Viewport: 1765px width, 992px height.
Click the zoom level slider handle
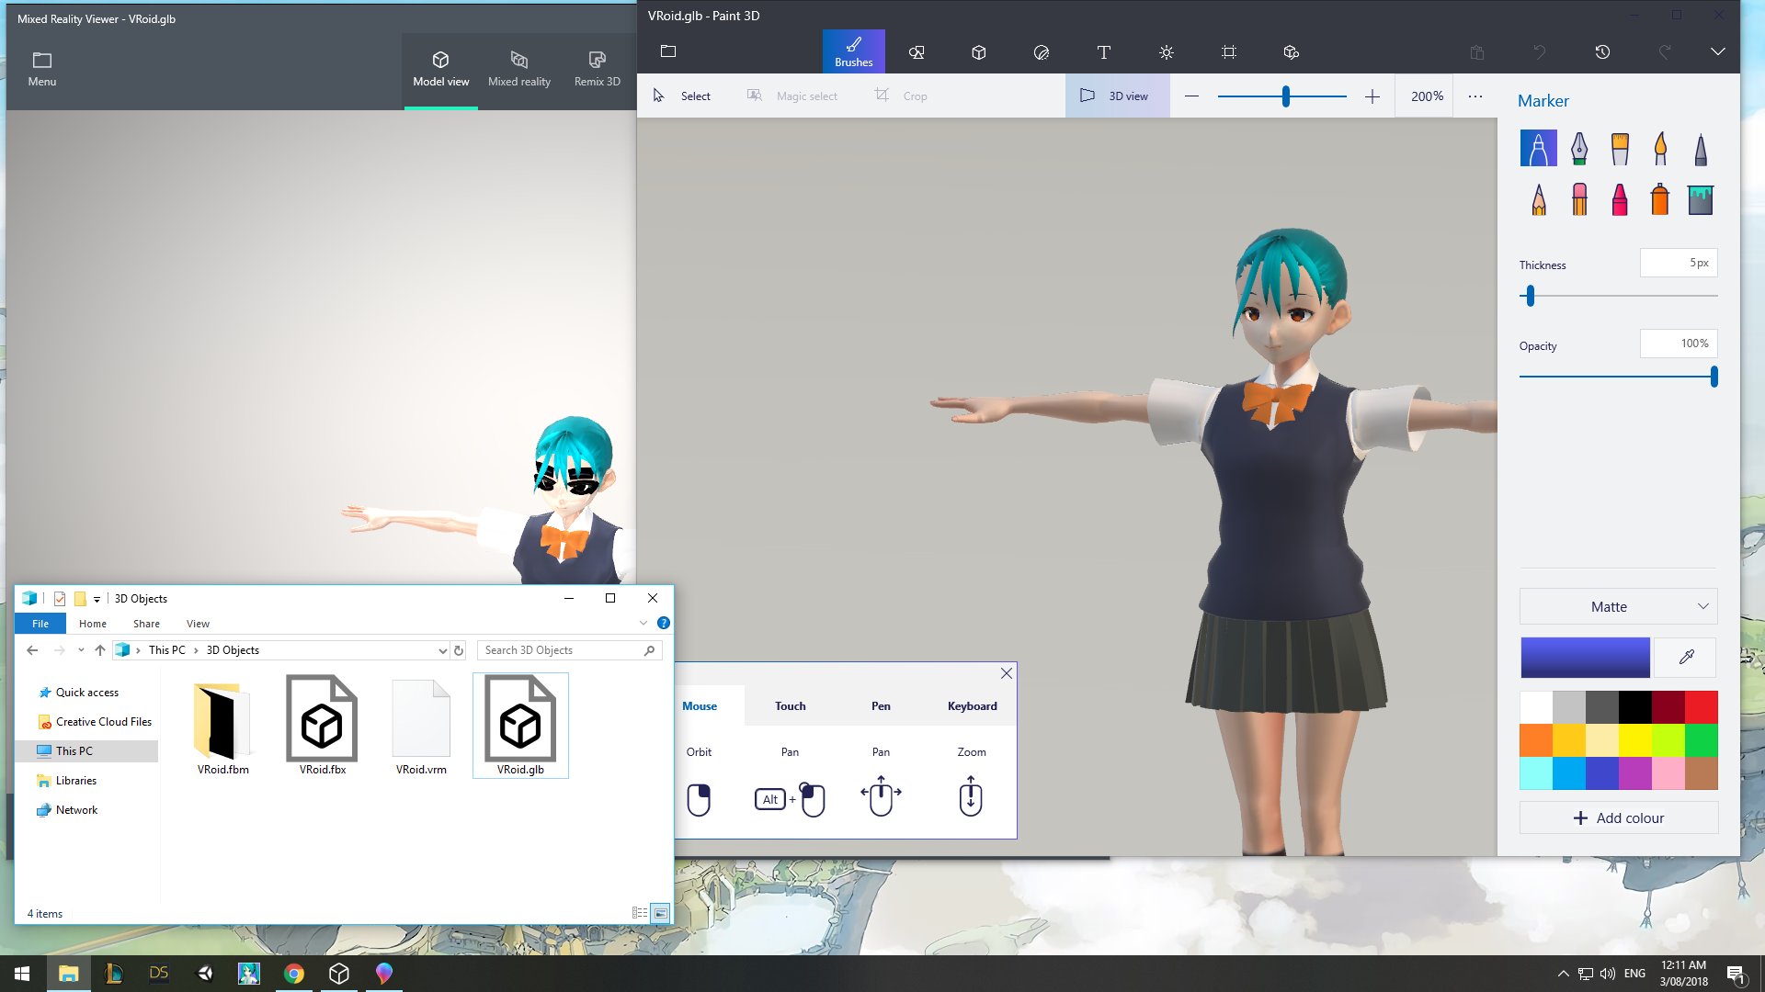[x=1285, y=96]
